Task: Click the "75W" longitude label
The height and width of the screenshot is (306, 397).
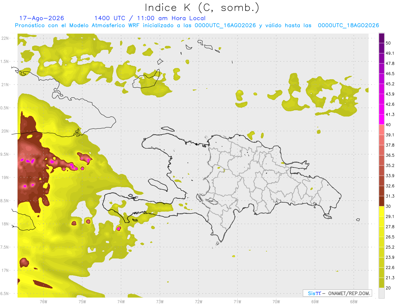Action: coord(82,301)
